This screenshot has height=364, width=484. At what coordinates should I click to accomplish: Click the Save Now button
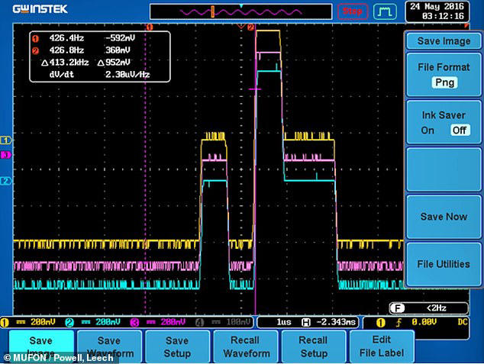tap(444, 217)
